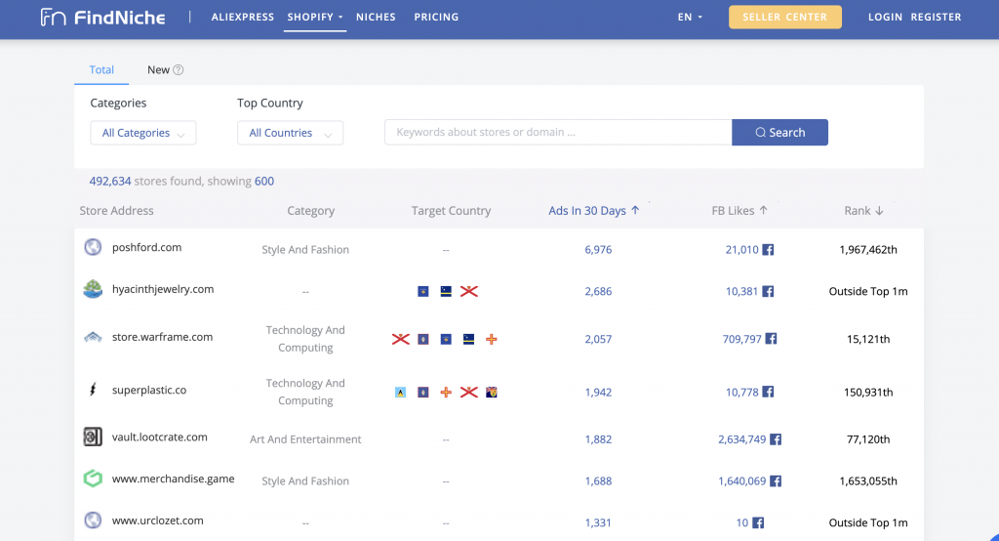Open the All Countries dropdown

[291, 133]
